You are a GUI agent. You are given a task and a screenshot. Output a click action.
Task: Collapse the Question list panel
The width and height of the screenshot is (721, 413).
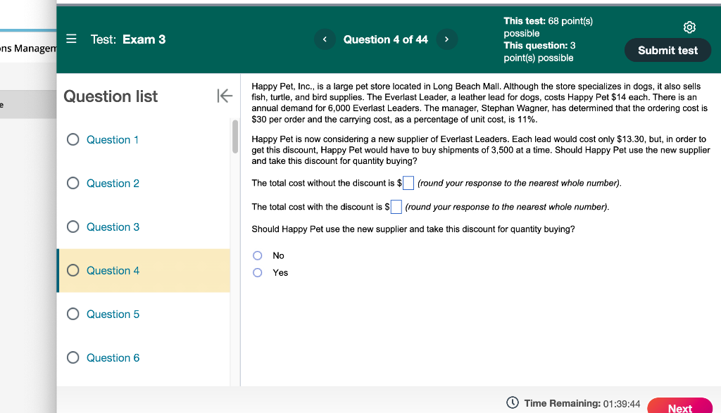(x=224, y=96)
